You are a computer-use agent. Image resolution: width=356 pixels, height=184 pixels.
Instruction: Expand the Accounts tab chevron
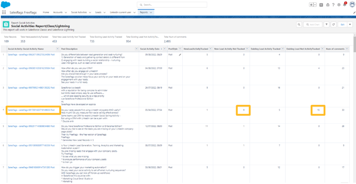pos(66,12)
